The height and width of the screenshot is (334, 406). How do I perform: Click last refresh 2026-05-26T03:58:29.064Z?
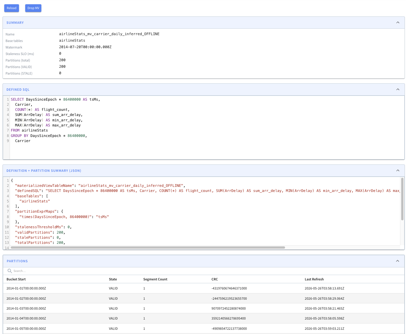[324, 299]
